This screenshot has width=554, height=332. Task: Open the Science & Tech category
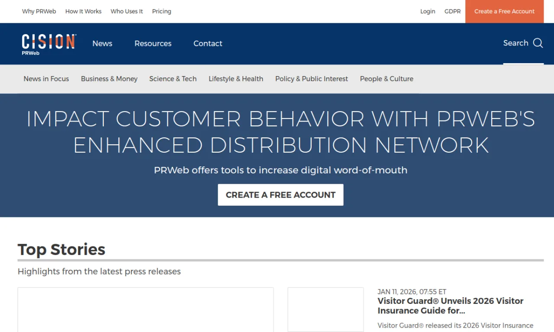click(173, 79)
